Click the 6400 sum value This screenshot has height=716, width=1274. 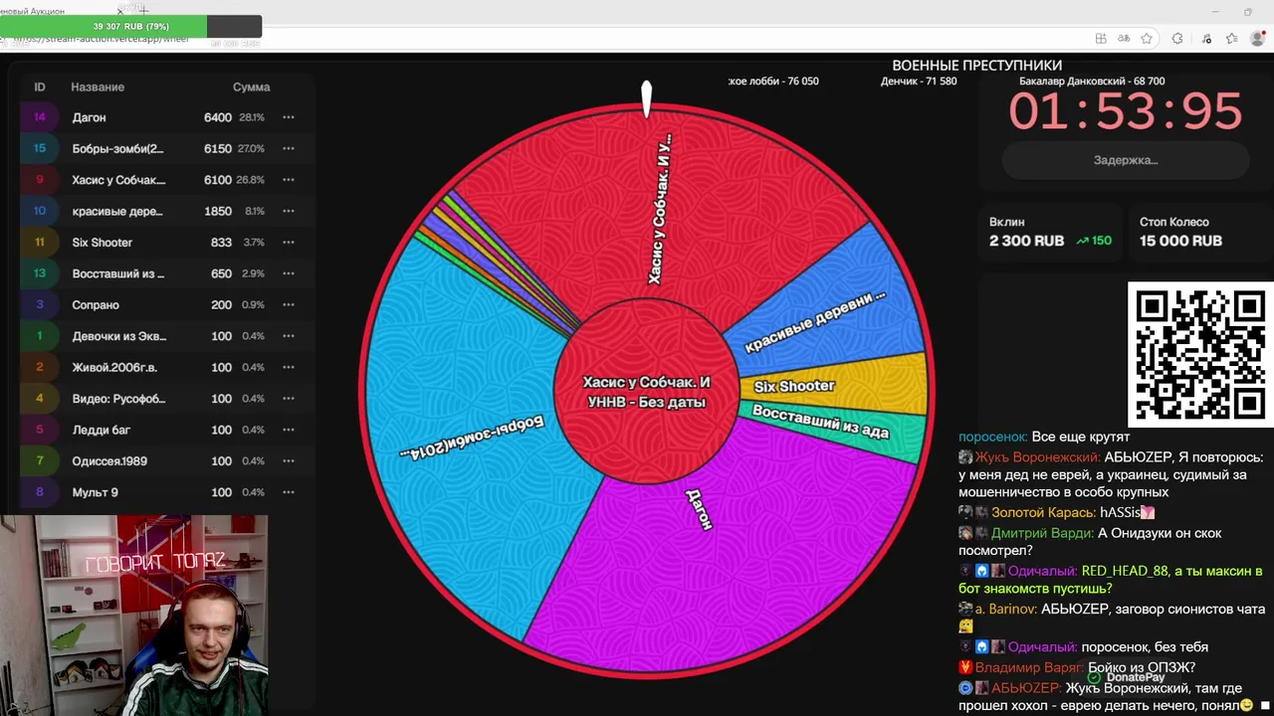tap(218, 117)
